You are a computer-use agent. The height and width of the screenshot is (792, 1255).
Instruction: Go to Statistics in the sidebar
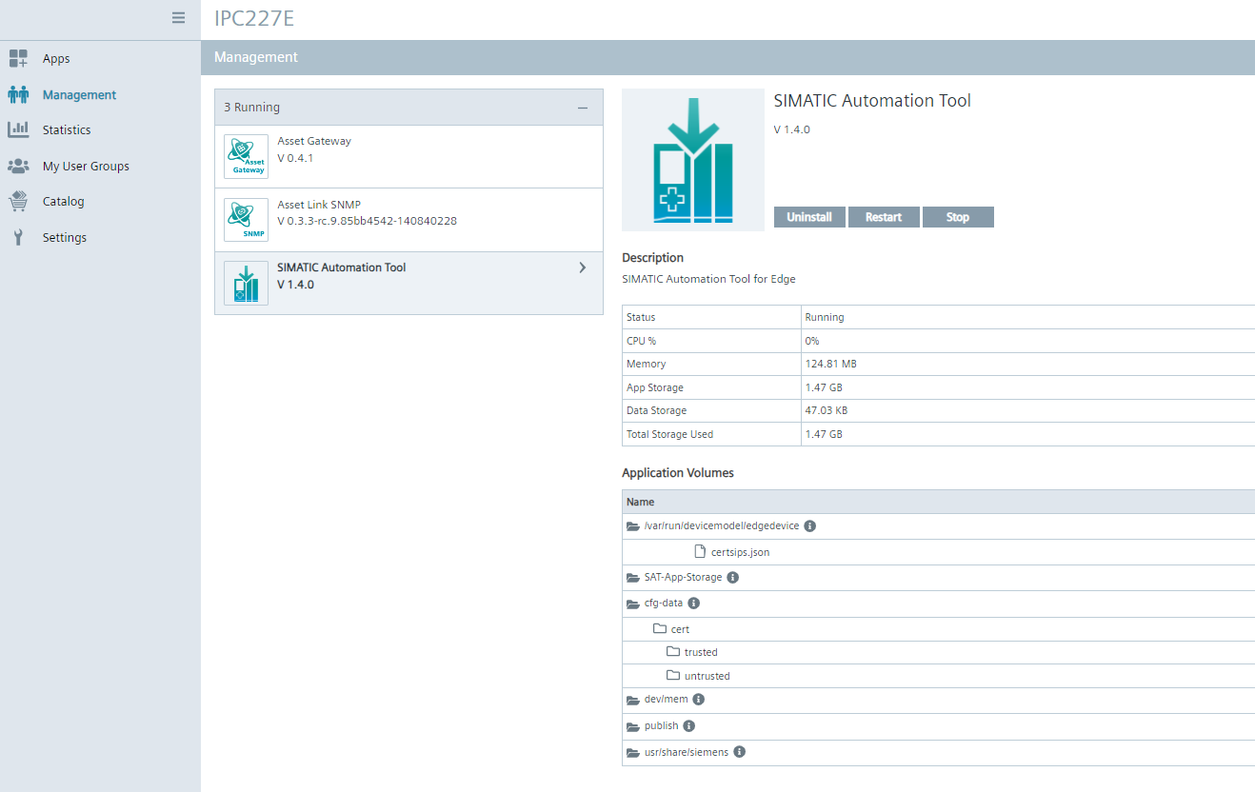[67, 130]
